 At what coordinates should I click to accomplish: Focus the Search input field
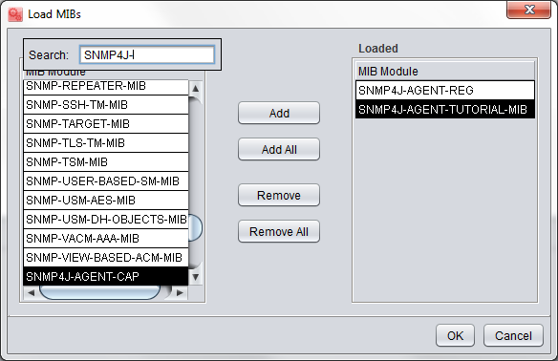(x=147, y=54)
